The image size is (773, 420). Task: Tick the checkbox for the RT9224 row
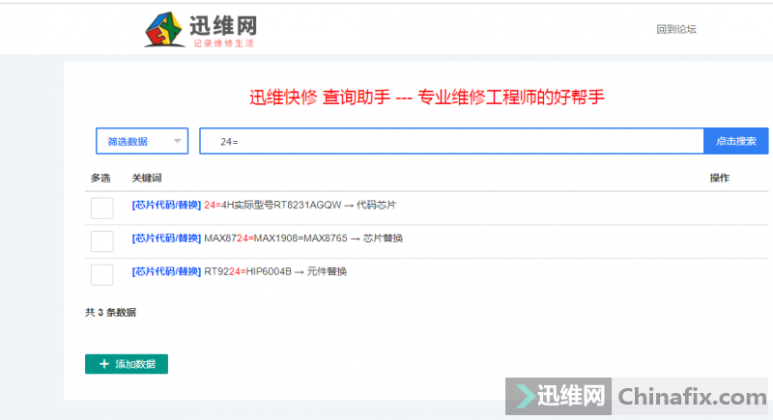coord(102,275)
